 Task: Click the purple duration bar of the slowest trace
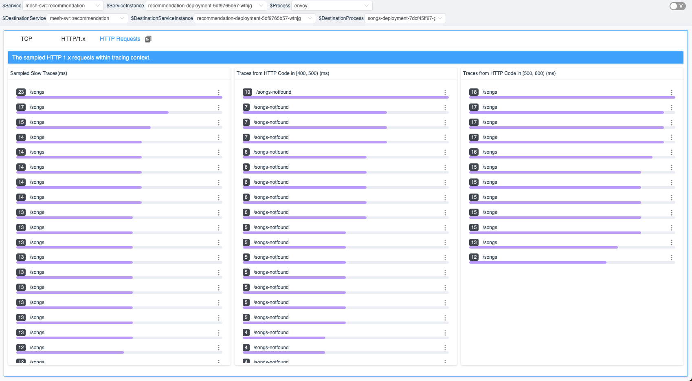tap(118, 97)
